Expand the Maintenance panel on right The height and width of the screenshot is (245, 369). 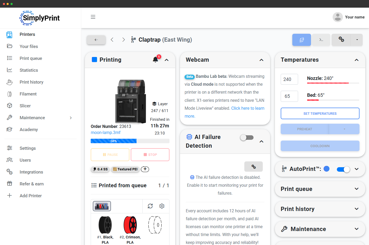pyautogui.click(x=357, y=229)
